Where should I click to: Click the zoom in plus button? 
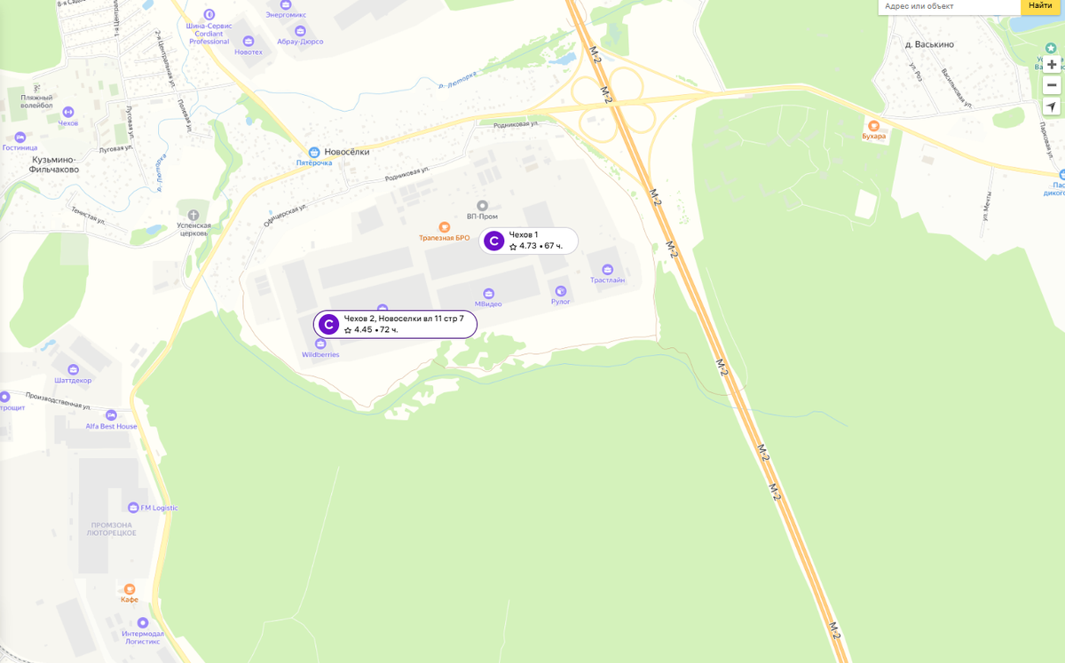pyautogui.click(x=1052, y=65)
